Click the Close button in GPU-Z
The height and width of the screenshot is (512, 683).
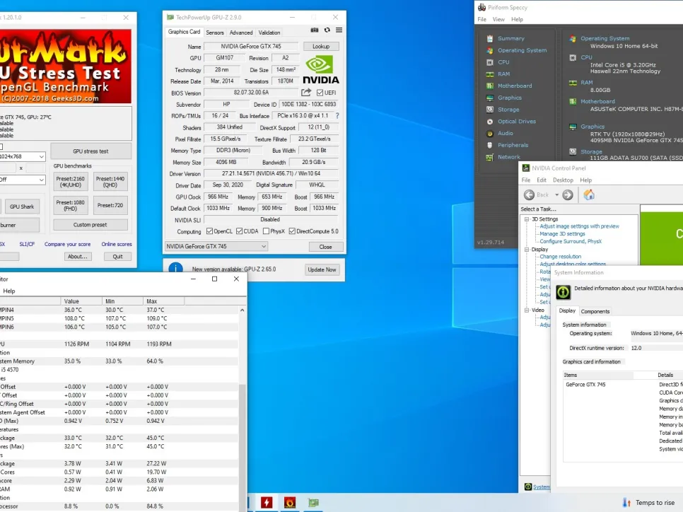click(325, 247)
